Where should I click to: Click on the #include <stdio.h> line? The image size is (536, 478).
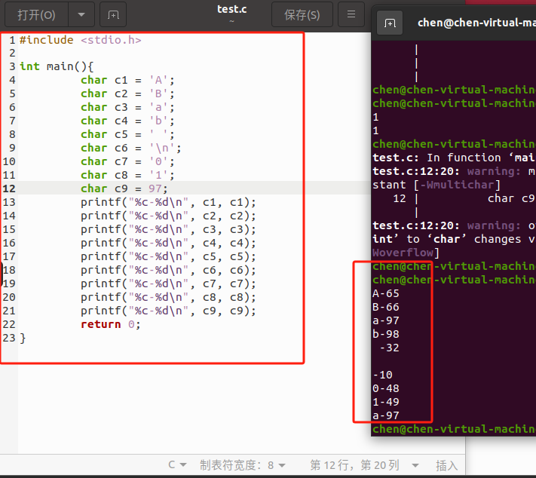[x=80, y=39]
